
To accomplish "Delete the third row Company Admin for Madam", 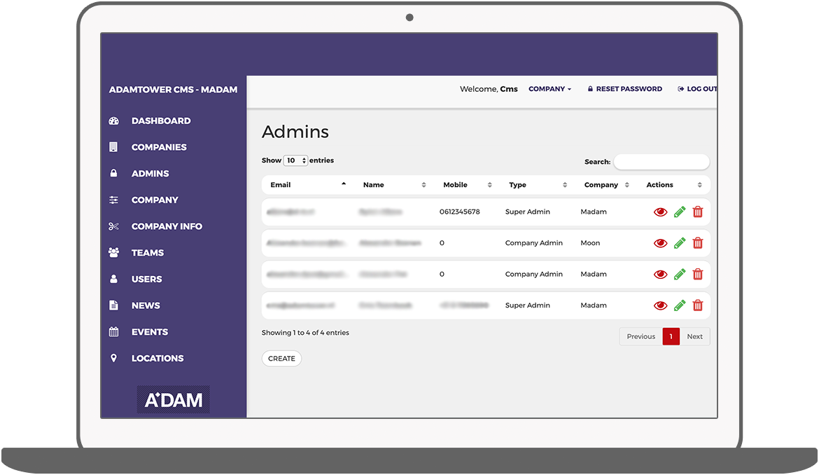I will click(698, 275).
